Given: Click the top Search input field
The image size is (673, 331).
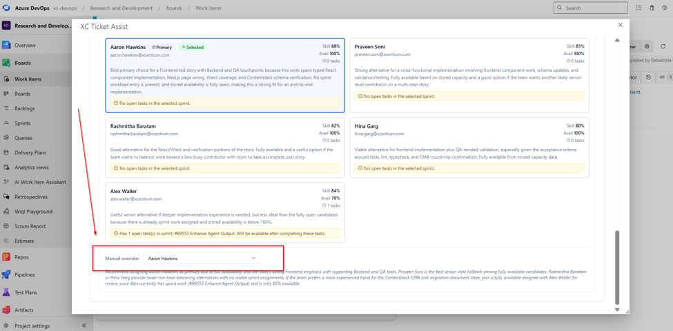Looking at the screenshot, I should [590, 8].
